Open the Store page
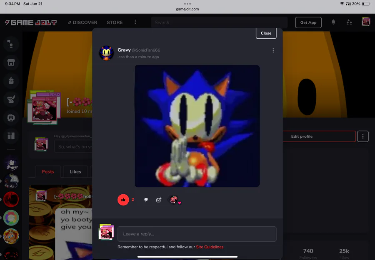 point(115,22)
